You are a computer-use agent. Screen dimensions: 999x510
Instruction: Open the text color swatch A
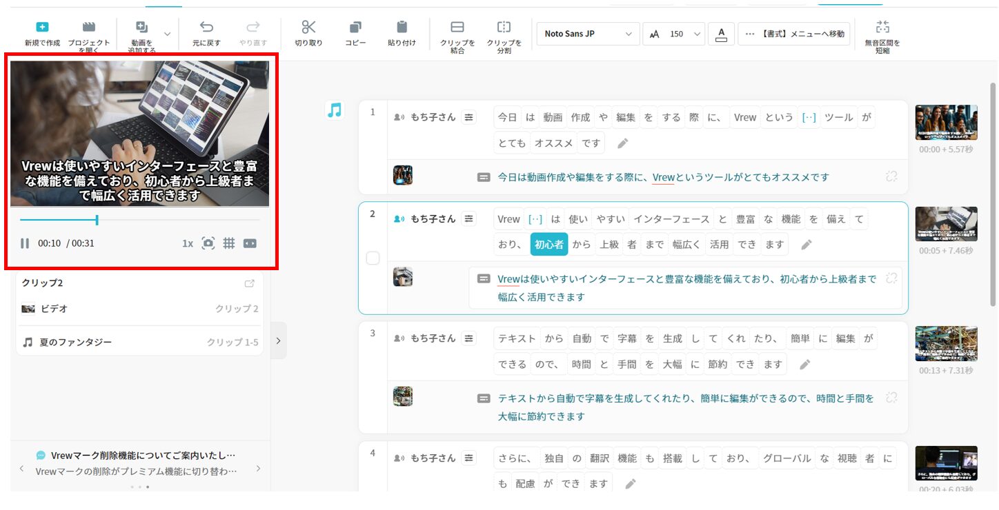tap(721, 34)
